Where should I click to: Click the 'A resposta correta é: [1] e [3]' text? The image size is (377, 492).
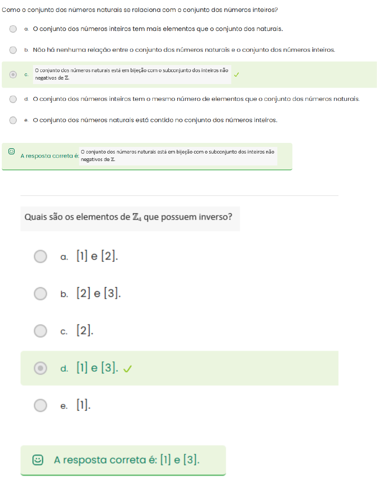tap(127, 460)
